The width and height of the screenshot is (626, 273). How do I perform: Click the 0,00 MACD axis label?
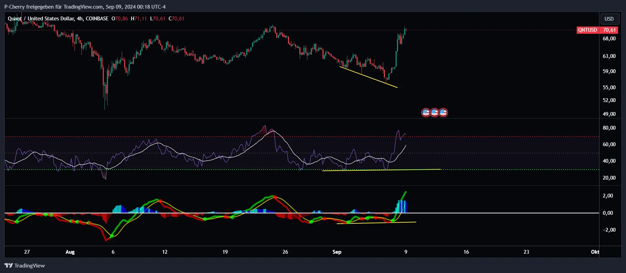[608, 213]
